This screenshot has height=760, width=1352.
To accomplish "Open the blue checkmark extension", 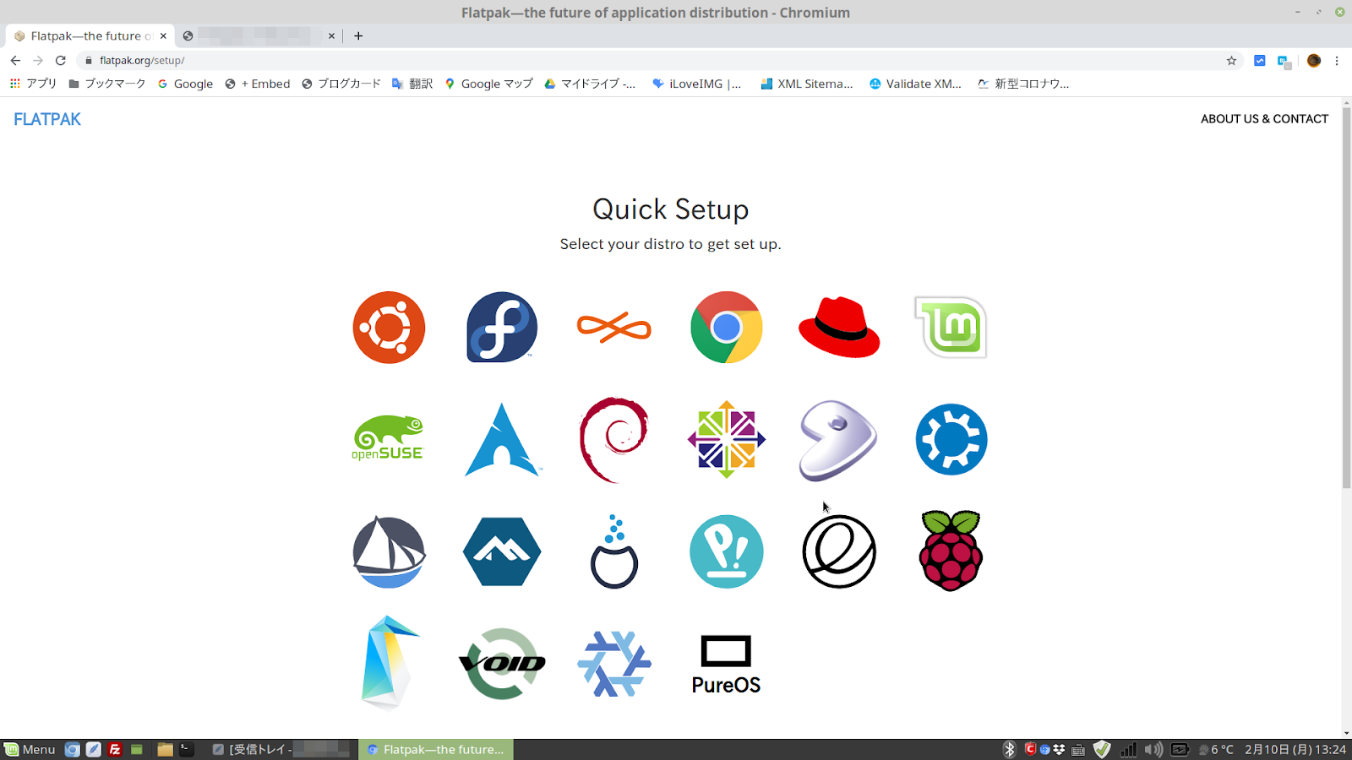I will pos(1260,60).
